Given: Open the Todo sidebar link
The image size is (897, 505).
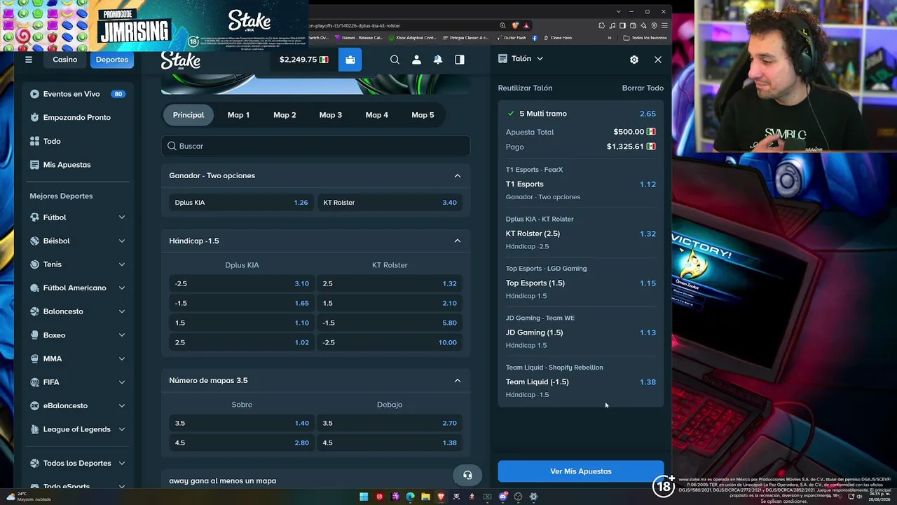Looking at the screenshot, I should 52,141.
